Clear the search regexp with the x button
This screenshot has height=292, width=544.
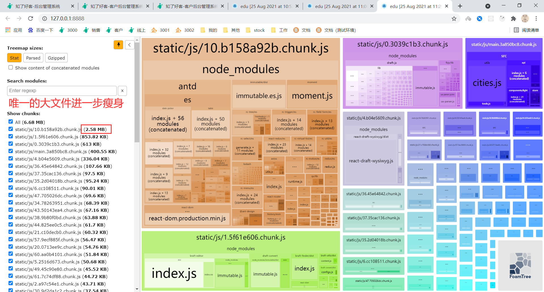[x=122, y=91]
